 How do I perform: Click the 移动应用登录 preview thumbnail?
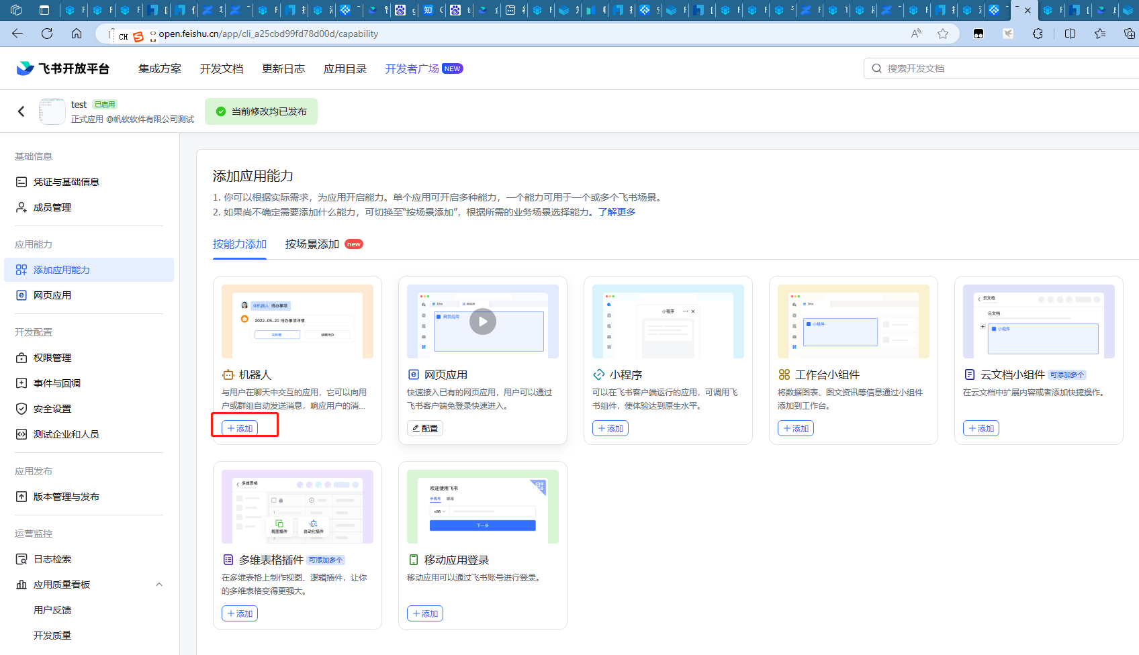pos(483,507)
